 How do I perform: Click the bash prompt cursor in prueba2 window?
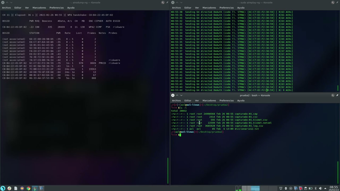point(180,135)
